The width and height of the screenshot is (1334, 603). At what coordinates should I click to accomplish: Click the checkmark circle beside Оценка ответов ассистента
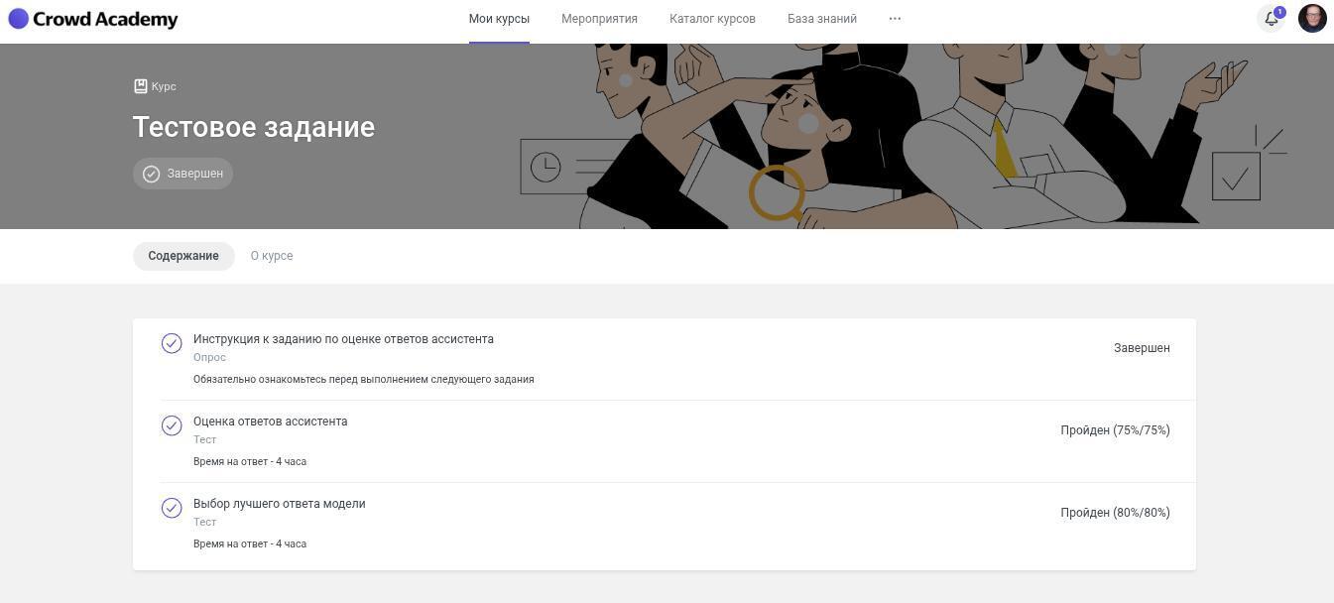pyautogui.click(x=172, y=425)
